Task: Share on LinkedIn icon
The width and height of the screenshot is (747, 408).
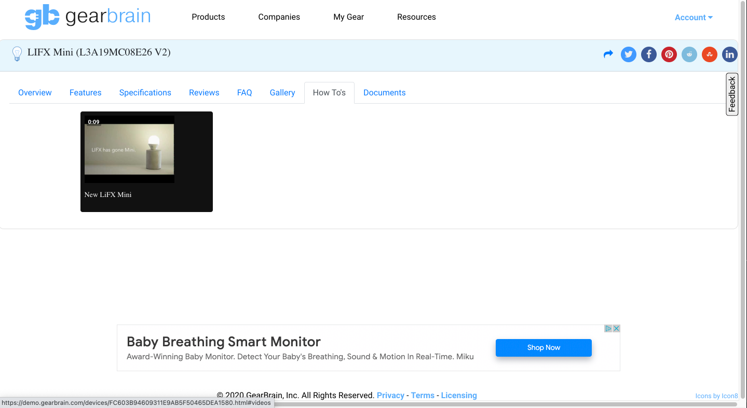Action: click(x=730, y=54)
